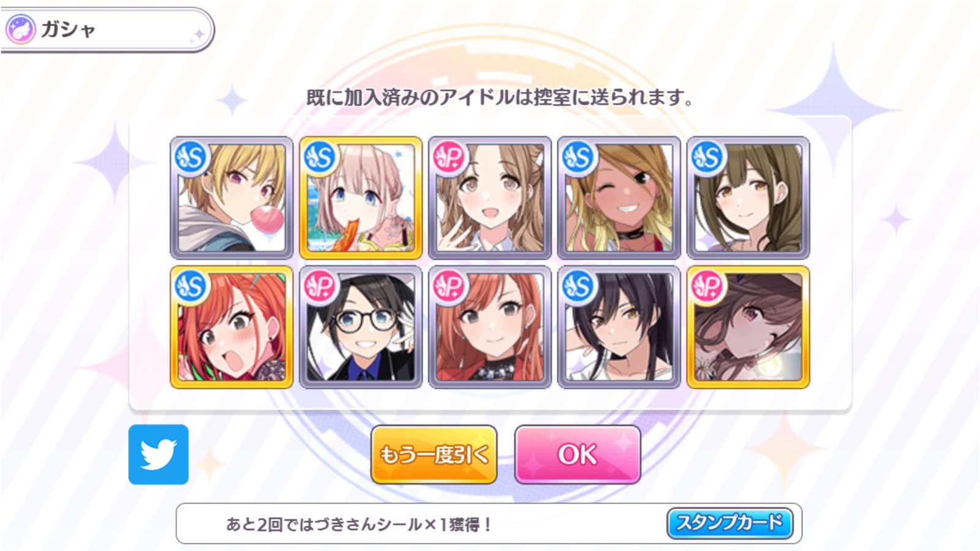The height and width of the screenshot is (551, 980).
Task: Select the gold-framed red-haired blushing idol card
Action: pos(232,327)
